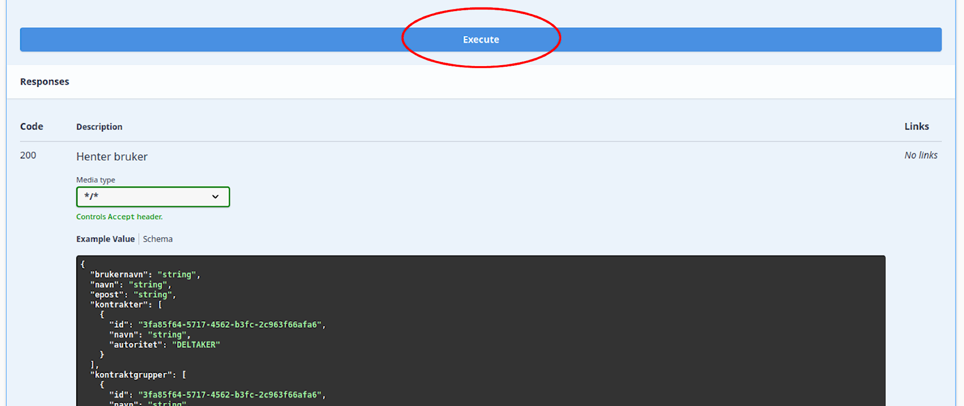Open the Media type dropdown
The height and width of the screenshot is (406, 964).
click(153, 196)
